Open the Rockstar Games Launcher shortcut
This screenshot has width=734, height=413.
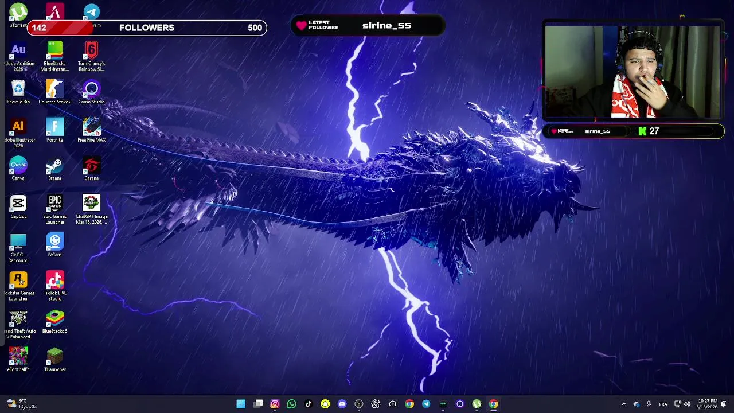[x=18, y=287]
